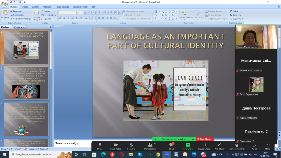Image resolution: width=281 pixels, height=158 pixels.
Task: Click the Создать слайд new slide icon
Action: pyautogui.click(x=36, y=13)
